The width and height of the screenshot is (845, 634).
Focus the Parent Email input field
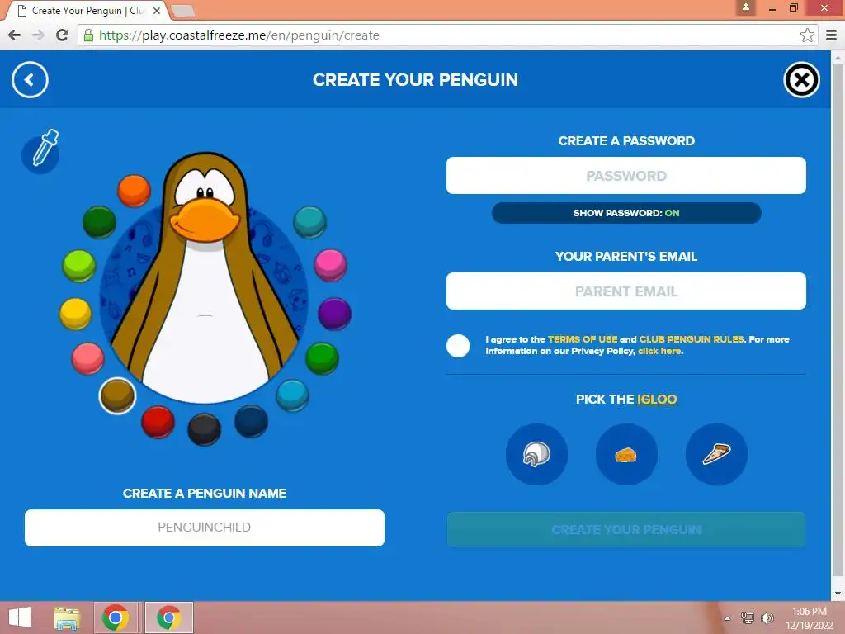coord(626,291)
